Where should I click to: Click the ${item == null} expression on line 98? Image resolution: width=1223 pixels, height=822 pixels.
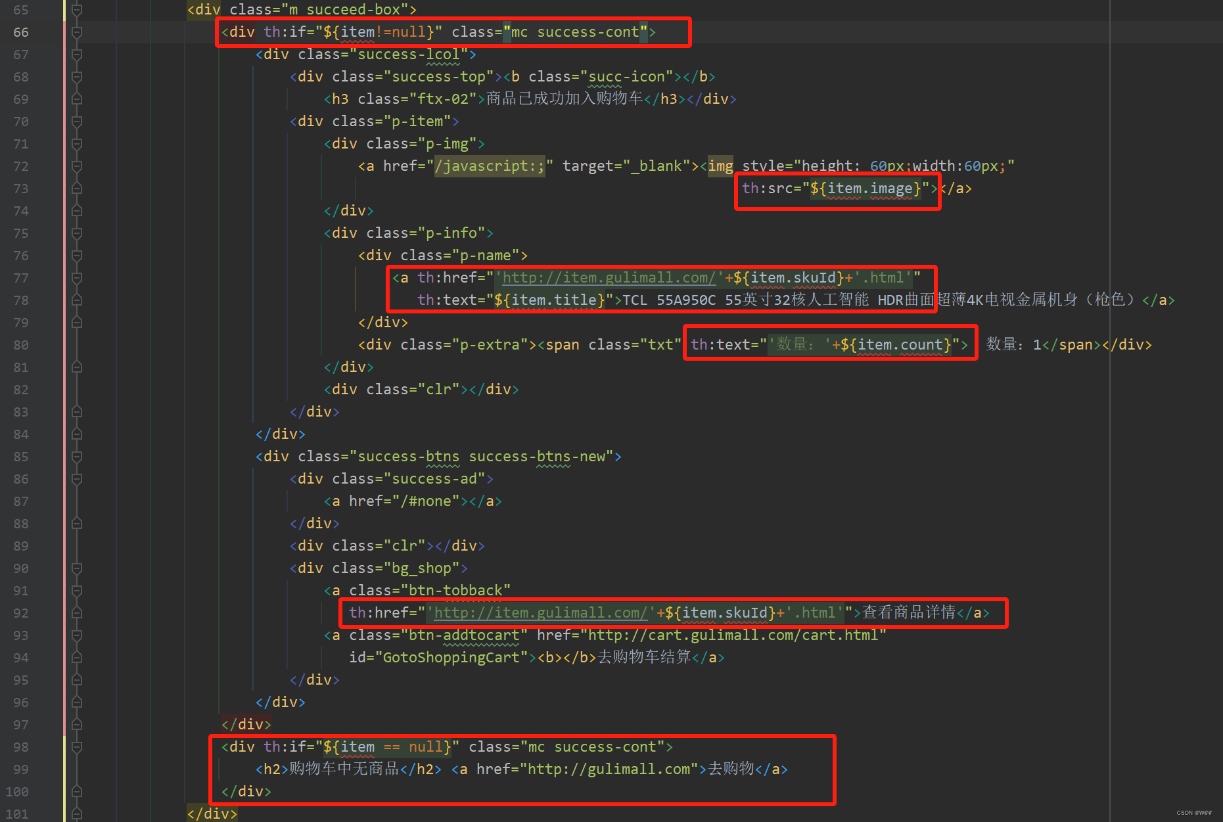387,747
